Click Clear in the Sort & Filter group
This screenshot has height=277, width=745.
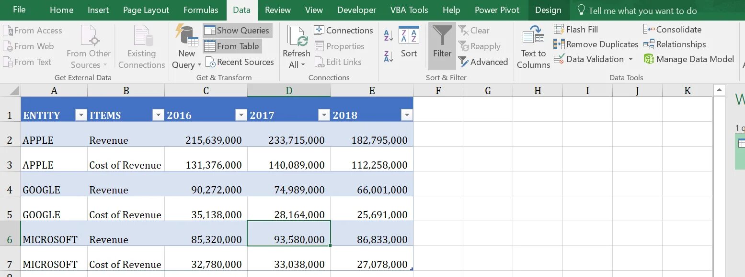tap(474, 31)
